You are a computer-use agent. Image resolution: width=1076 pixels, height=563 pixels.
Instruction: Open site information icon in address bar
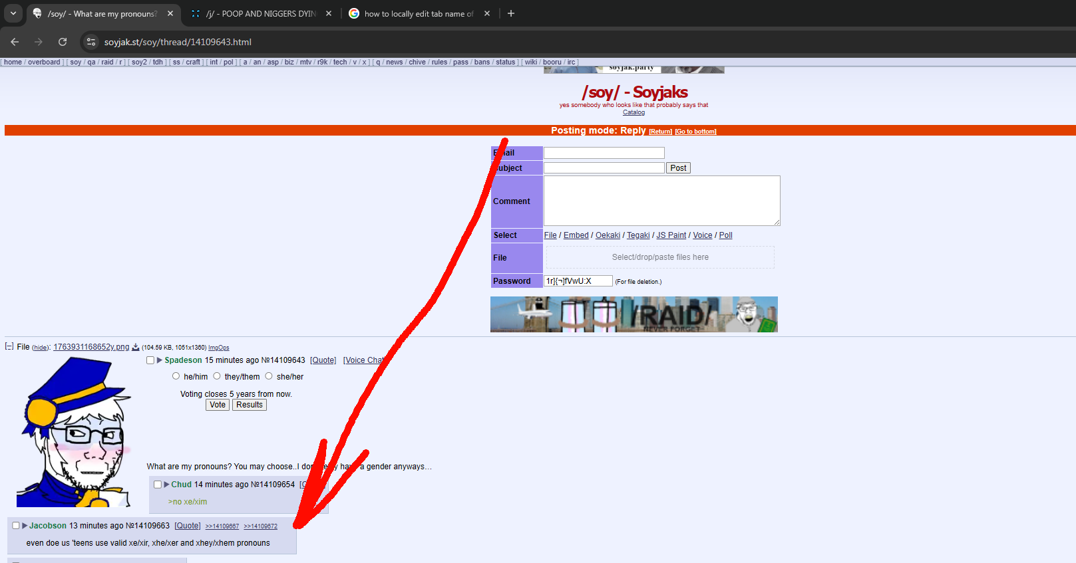tap(91, 42)
